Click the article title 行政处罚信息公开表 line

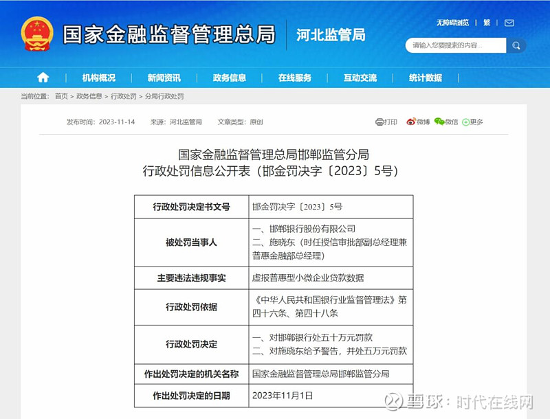[270, 171]
